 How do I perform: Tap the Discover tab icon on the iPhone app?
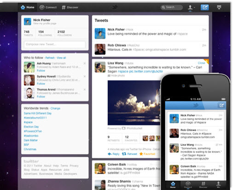203,184
